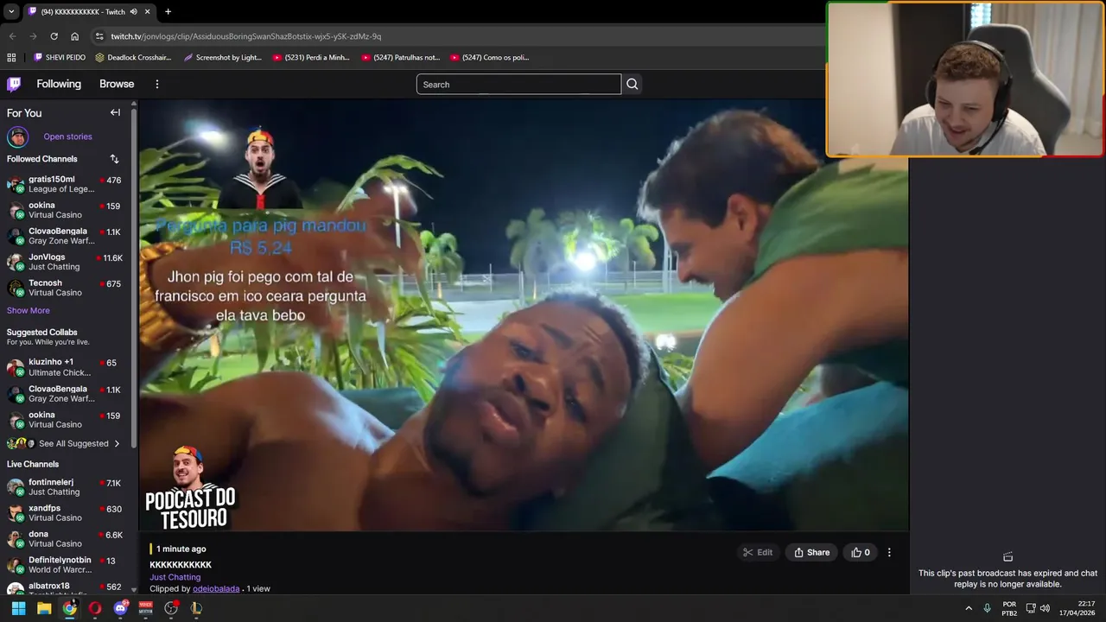Open League of Legends taskbar icon
This screenshot has height=622, width=1106.
click(x=196, y=608)
